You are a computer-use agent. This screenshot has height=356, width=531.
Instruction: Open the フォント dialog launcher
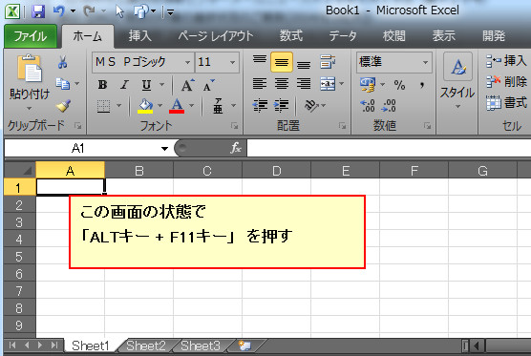coord(234,126)
